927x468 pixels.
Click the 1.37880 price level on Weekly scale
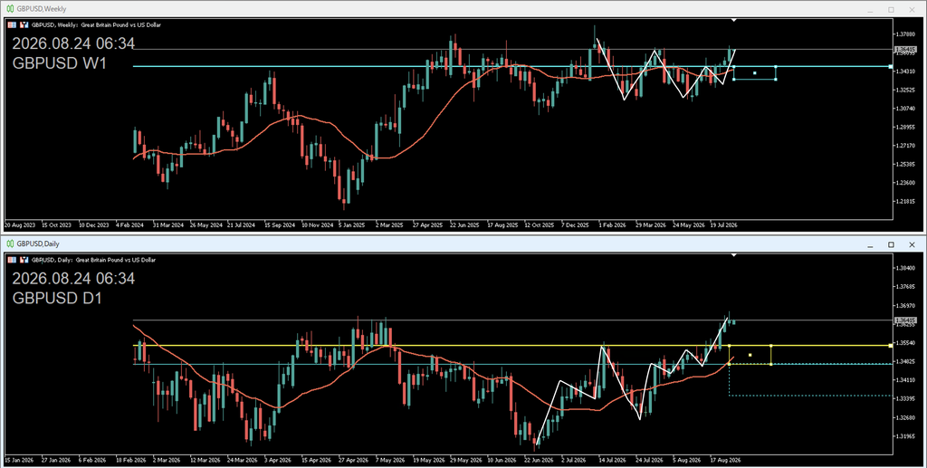point(907,34)
